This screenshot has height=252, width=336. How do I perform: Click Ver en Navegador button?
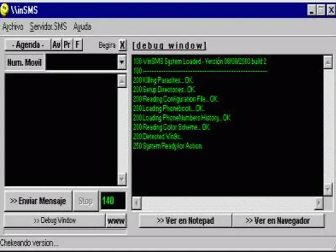point(278,220)
